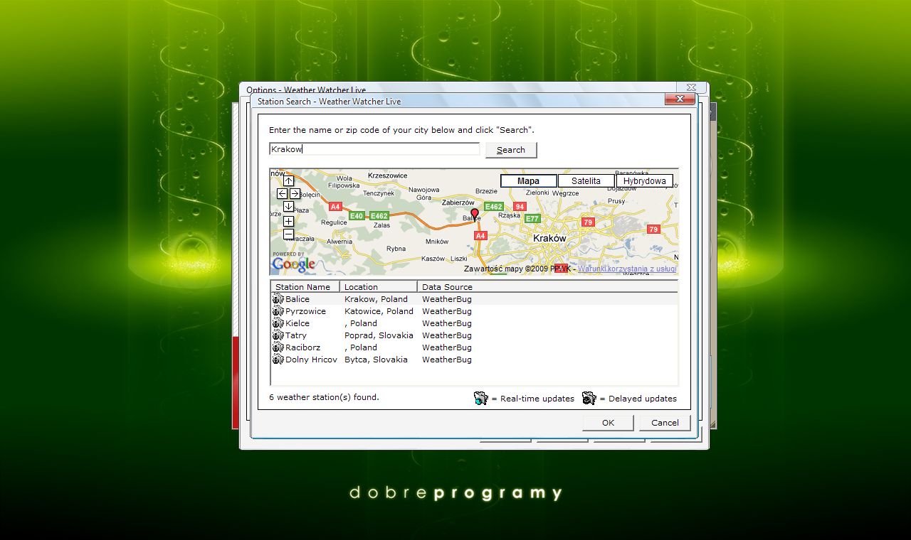
Task: Click WeatherBug source in the Balice row
Action: click(x=447, y=299)
